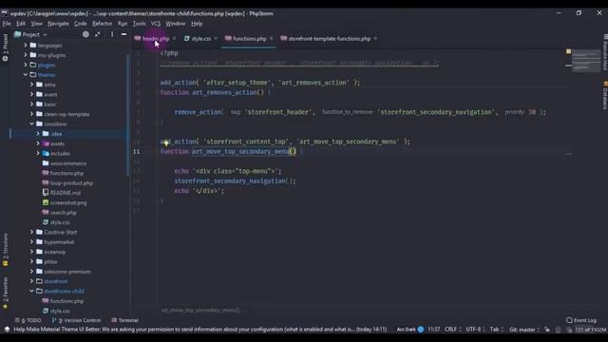The width and height of the screenshot is (608, 342).
Task: Click the search.php file icon in project tree
Action: (x=46, y=213)
